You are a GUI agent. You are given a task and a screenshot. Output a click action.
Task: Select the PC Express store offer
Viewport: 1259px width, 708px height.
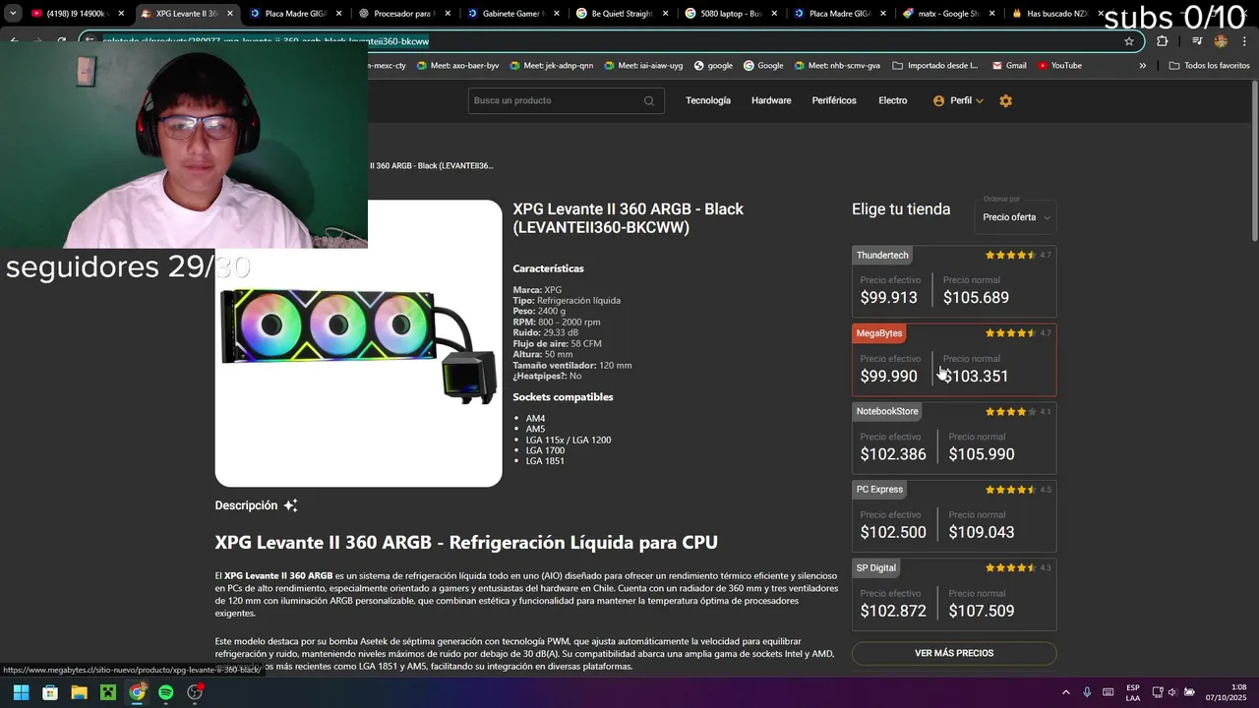(954, 516)
